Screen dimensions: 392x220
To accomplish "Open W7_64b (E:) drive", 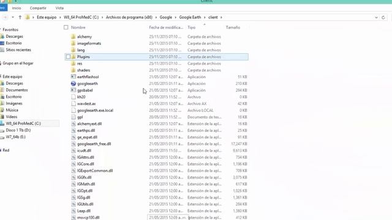I will (x=15, y=137).
